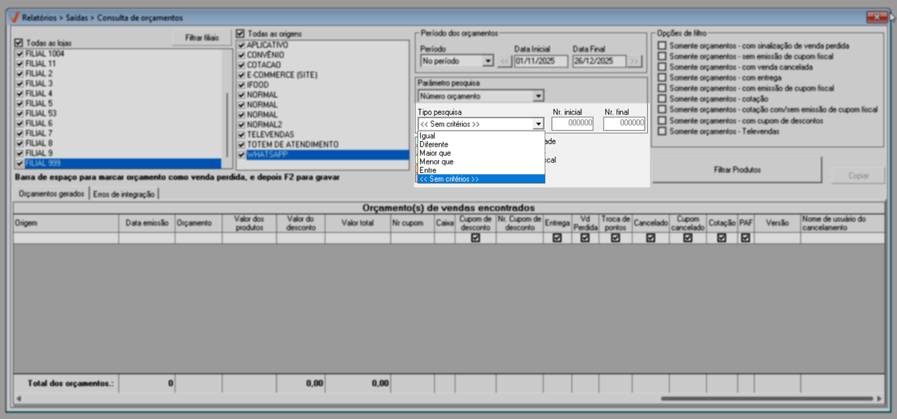The width and height of the screenshot is (897, 419).
Task: Expand the Parâmetro pesquisa combo box
Action: [x=538, y=96]
